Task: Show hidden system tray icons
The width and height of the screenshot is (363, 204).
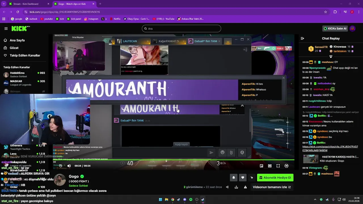Action: 315,199
